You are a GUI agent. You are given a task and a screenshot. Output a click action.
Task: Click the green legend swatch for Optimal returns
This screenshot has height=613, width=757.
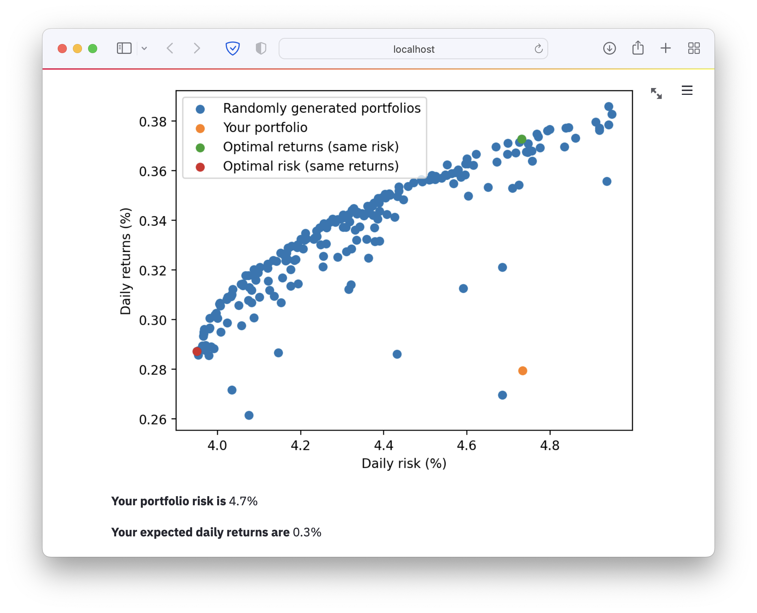(200, 148)
